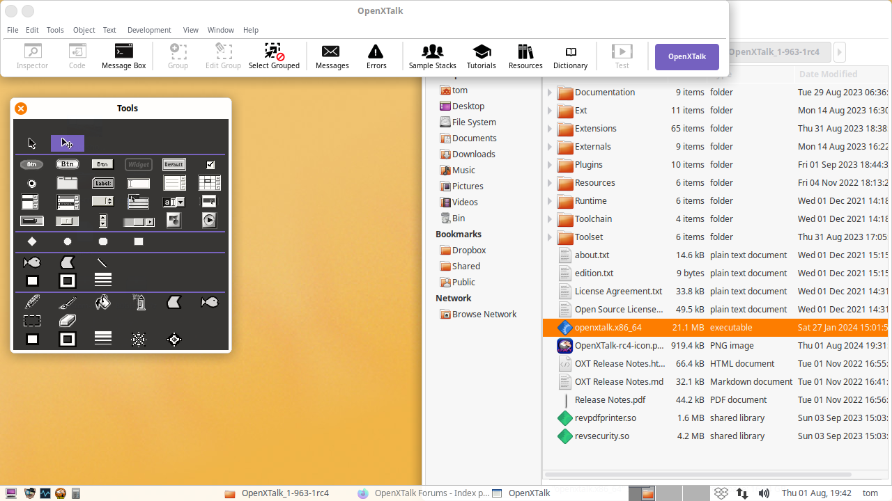Expand the Extensions folder row
Viewport: 892px width, 501px height.
click(549, 129)
